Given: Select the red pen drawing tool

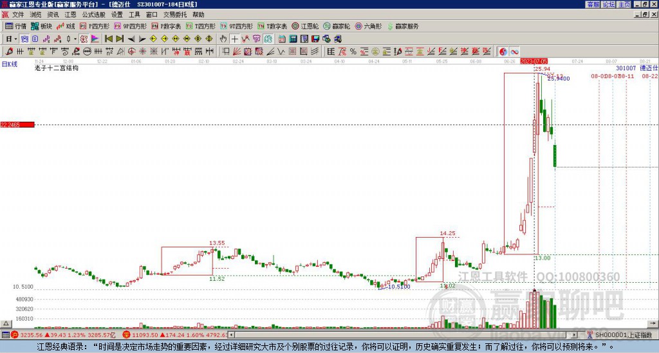Looking at the screenshot, I should [9, 52].
